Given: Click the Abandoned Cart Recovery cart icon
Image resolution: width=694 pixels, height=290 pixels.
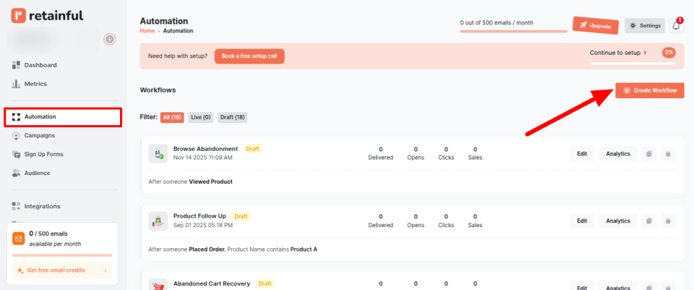Looking at the screenshot, I should pos(158,285).
